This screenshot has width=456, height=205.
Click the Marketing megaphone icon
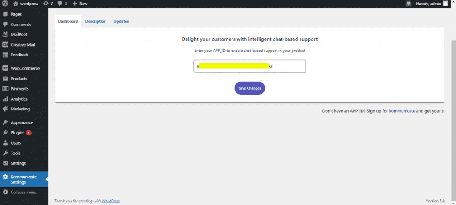point(5,109)
